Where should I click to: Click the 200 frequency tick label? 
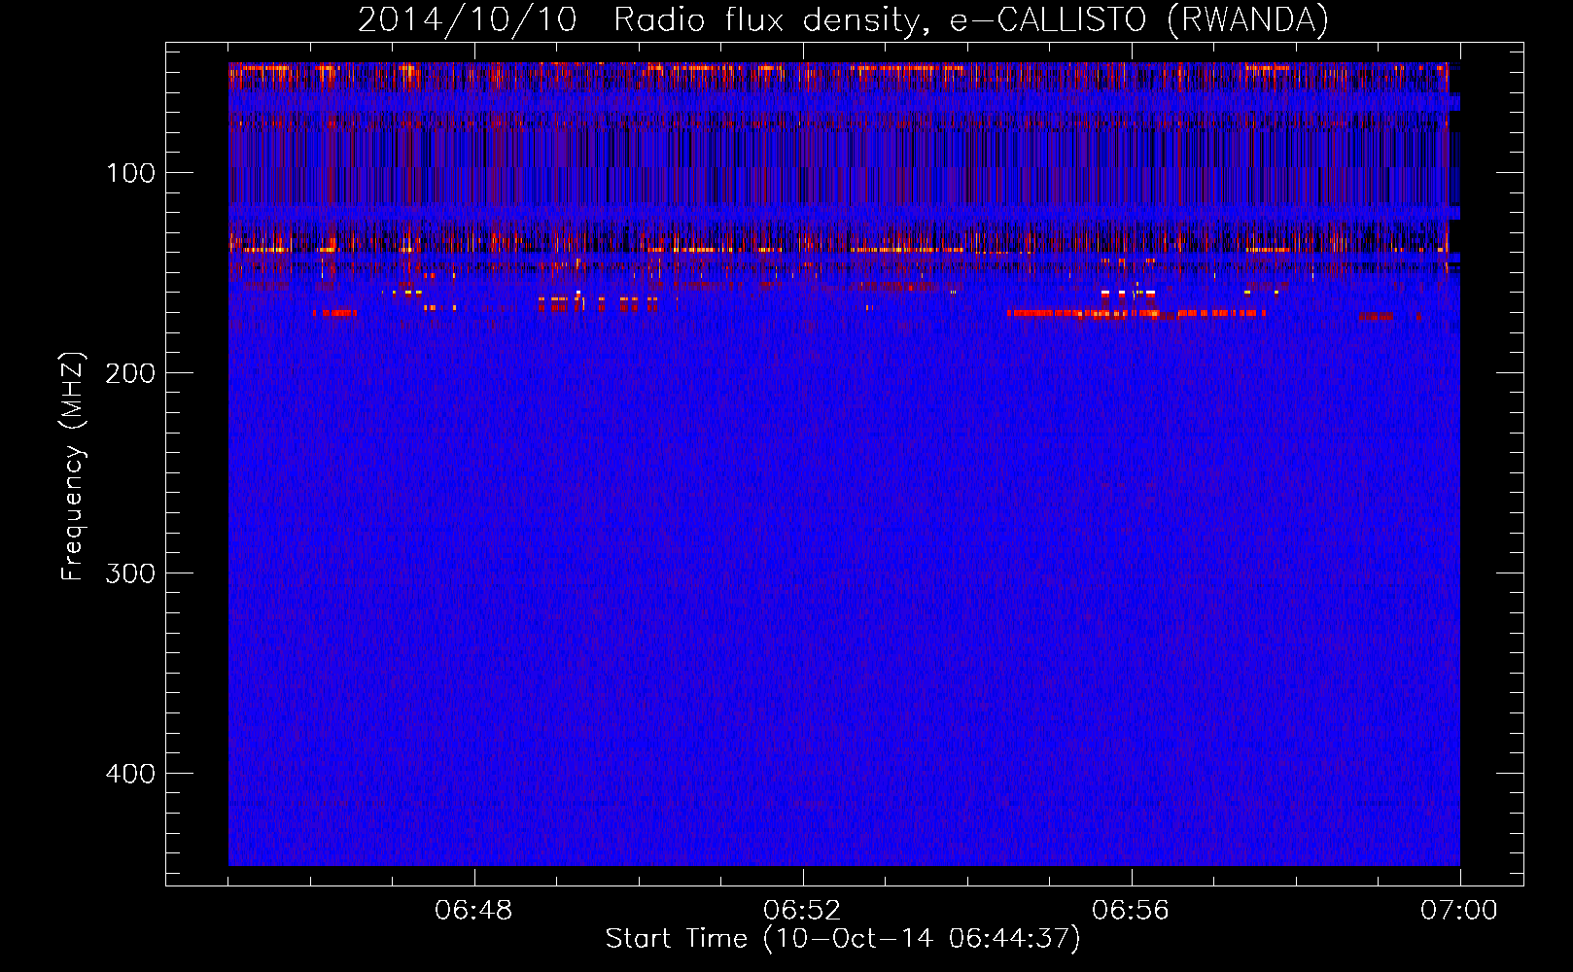coord(131,373)
